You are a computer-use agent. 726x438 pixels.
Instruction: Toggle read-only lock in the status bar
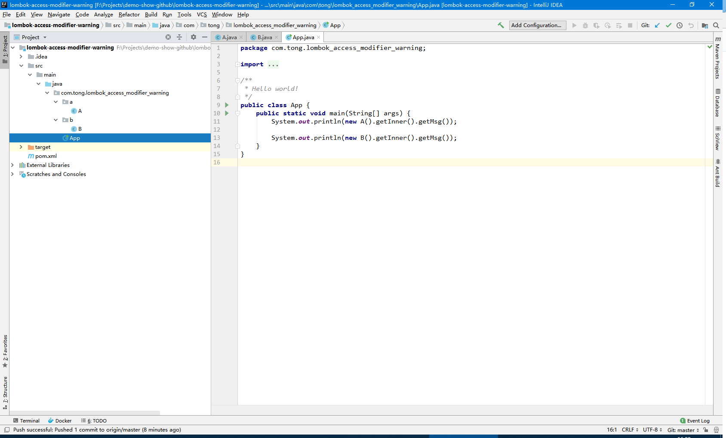706,429
